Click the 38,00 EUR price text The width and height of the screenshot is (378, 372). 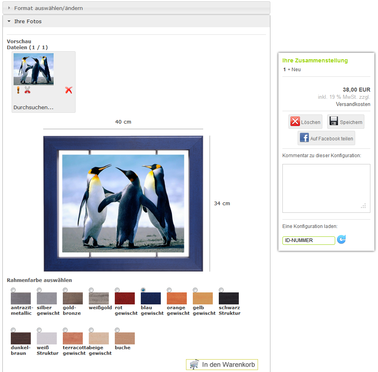356,90
